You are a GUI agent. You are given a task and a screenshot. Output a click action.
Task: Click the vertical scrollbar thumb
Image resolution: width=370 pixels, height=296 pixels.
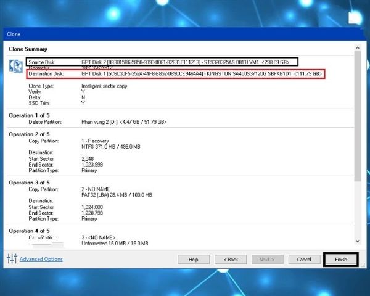coord(358,117)
